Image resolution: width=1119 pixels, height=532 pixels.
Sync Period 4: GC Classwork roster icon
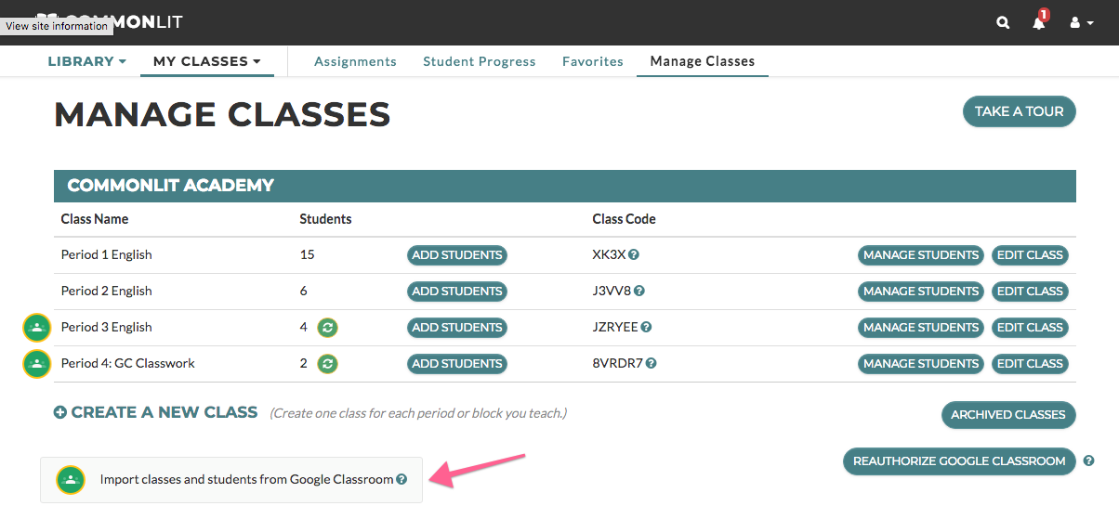(327, 363)
